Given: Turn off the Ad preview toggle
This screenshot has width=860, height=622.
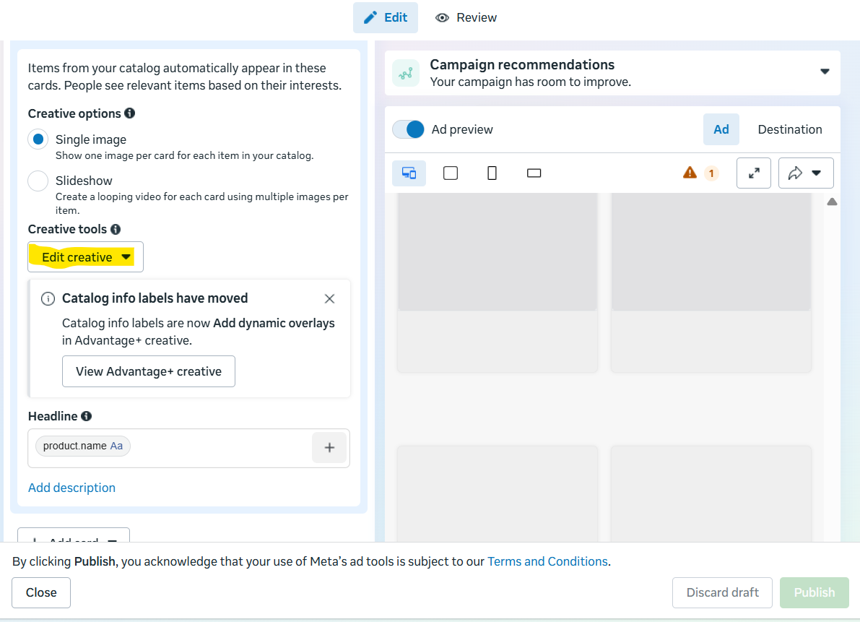Looking at the screenshot, I should point(408,129).
